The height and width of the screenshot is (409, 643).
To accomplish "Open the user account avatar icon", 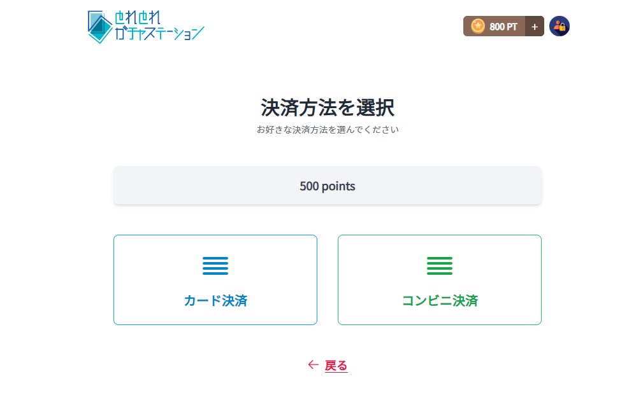I will pos(559,26).
